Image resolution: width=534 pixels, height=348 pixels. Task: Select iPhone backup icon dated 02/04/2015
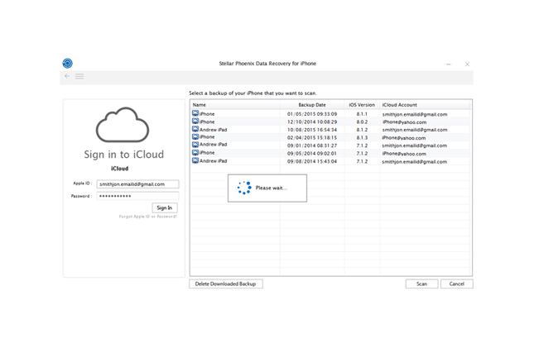195,136
